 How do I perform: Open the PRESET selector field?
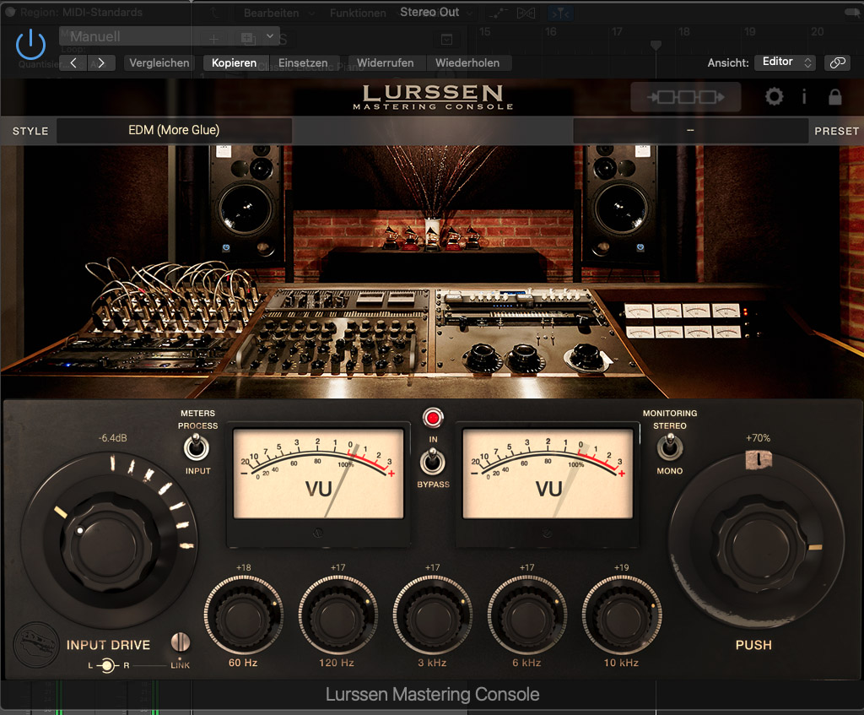click(690, 131)
